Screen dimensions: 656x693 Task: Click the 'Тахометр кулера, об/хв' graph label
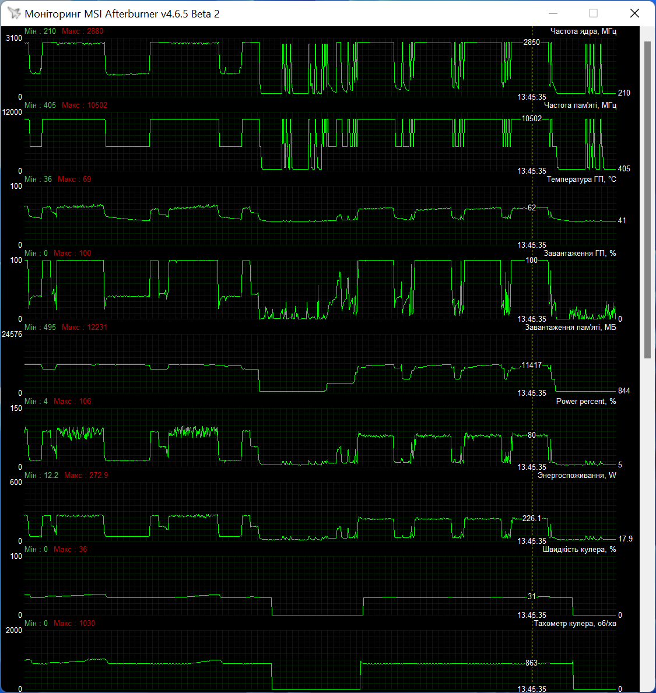coord(575,624)
